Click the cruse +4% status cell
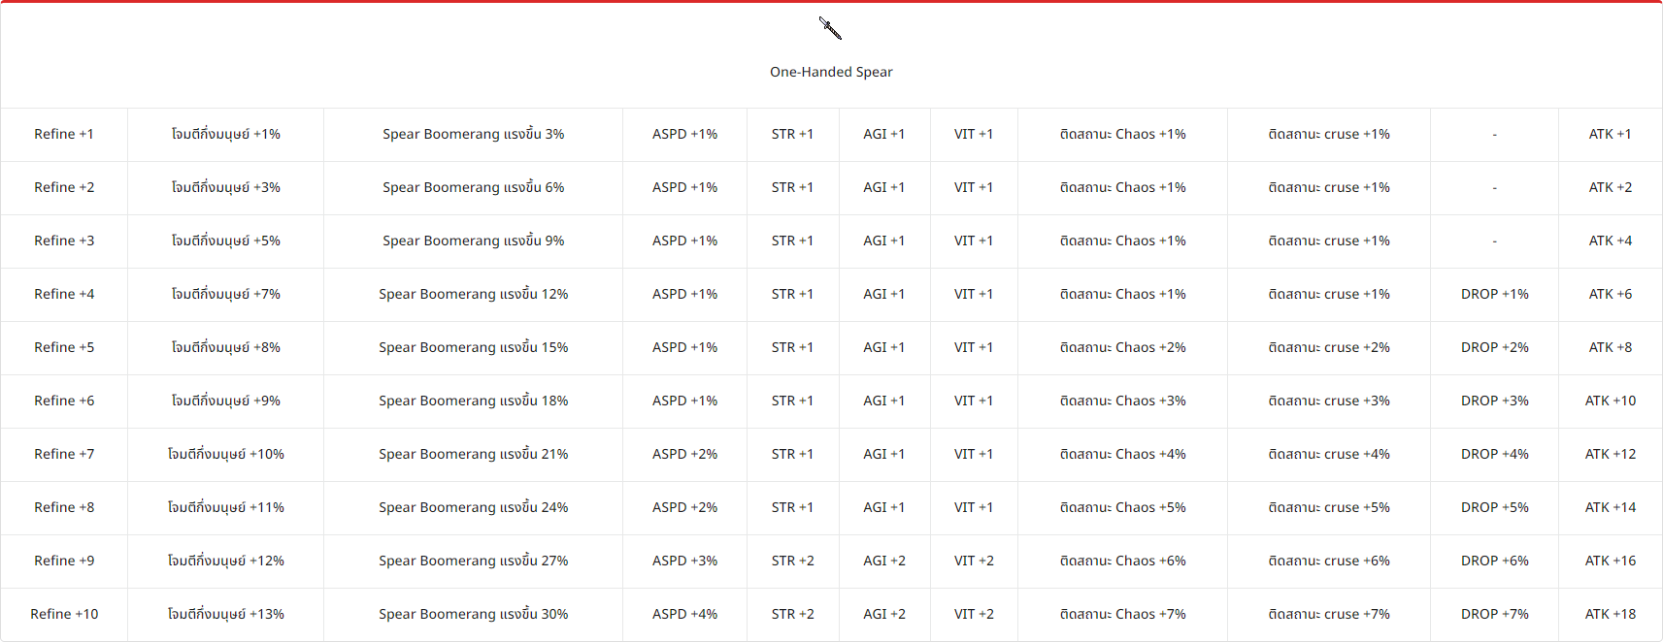The image size is (1663, 642). (1328, 454)
